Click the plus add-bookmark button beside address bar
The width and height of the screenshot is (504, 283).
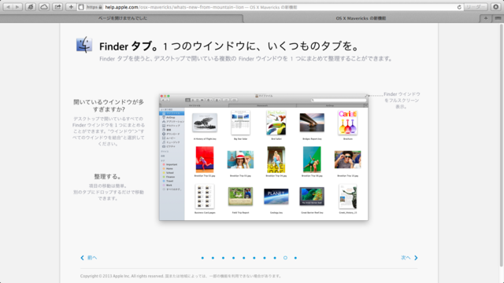point(71,7)
